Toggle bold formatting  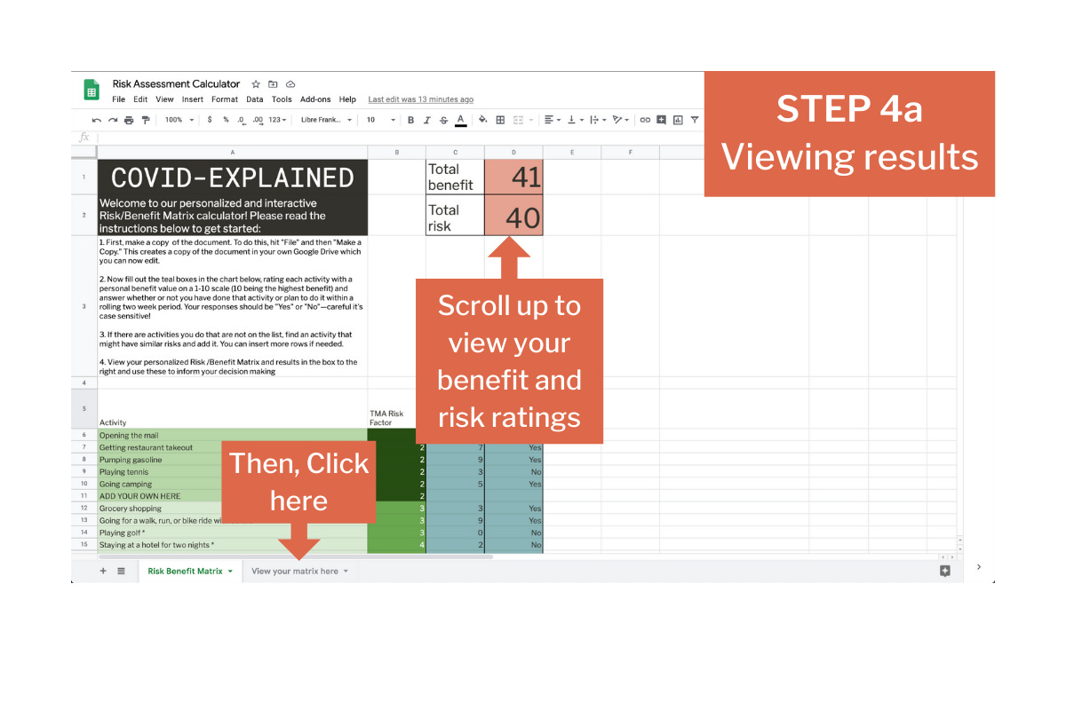[410, 120]
